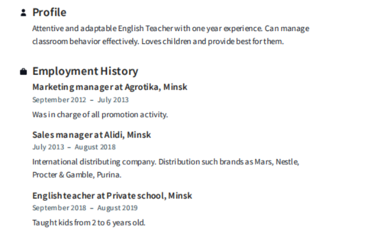
Task: Click the date range 'September 2012 – July 2013'
Action: pyautogui.click(x=80, y=100)
